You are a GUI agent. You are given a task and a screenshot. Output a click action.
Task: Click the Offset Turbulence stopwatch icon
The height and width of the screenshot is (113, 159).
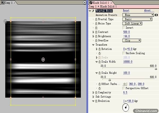[100, 84]
